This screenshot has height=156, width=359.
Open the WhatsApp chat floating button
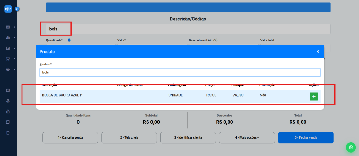pyautogui.click(x=350, y=147)
